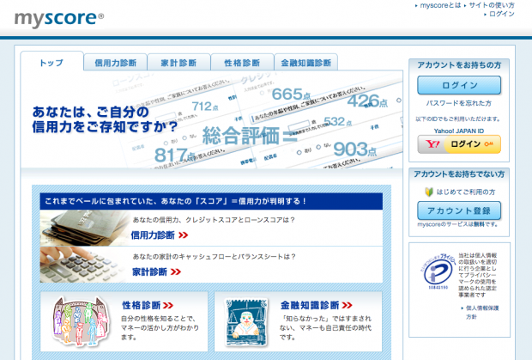Click the key icon on Yahoo login button
Image resolution: width=532 pixels, height=360 pixels.
tap(488, 144)
